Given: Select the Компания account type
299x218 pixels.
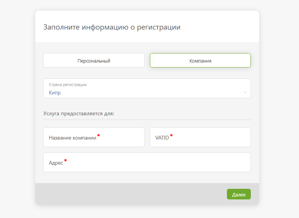Looking at the screenshot, I should point(200,60).
